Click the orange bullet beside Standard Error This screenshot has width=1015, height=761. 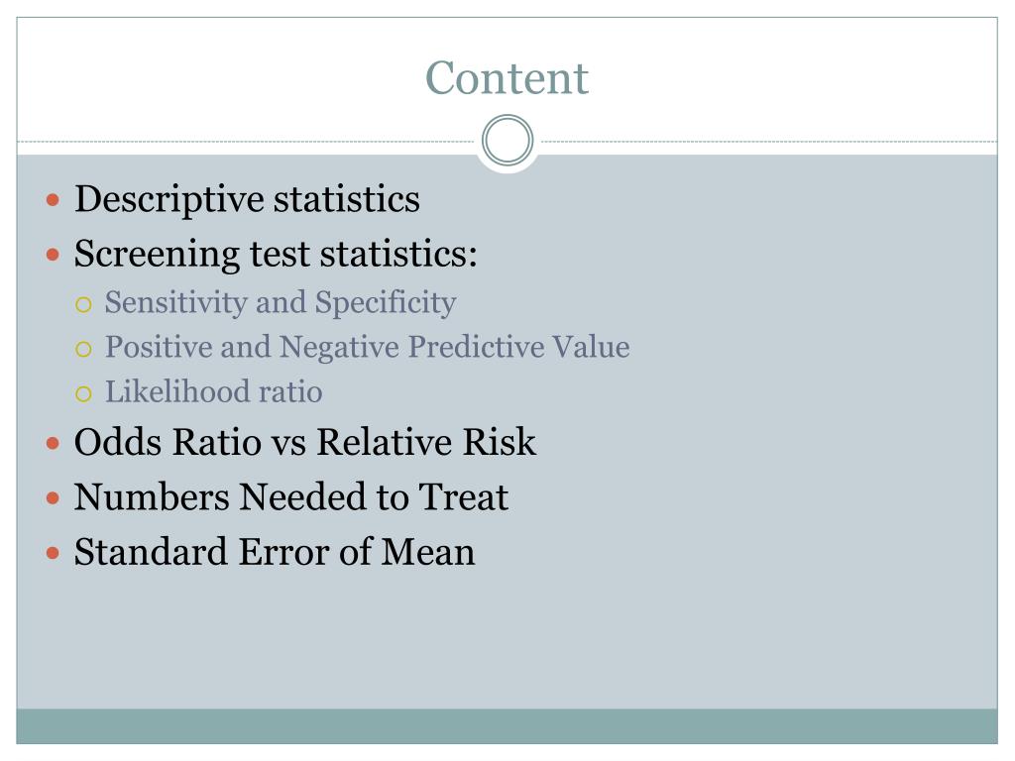(54, 554)
